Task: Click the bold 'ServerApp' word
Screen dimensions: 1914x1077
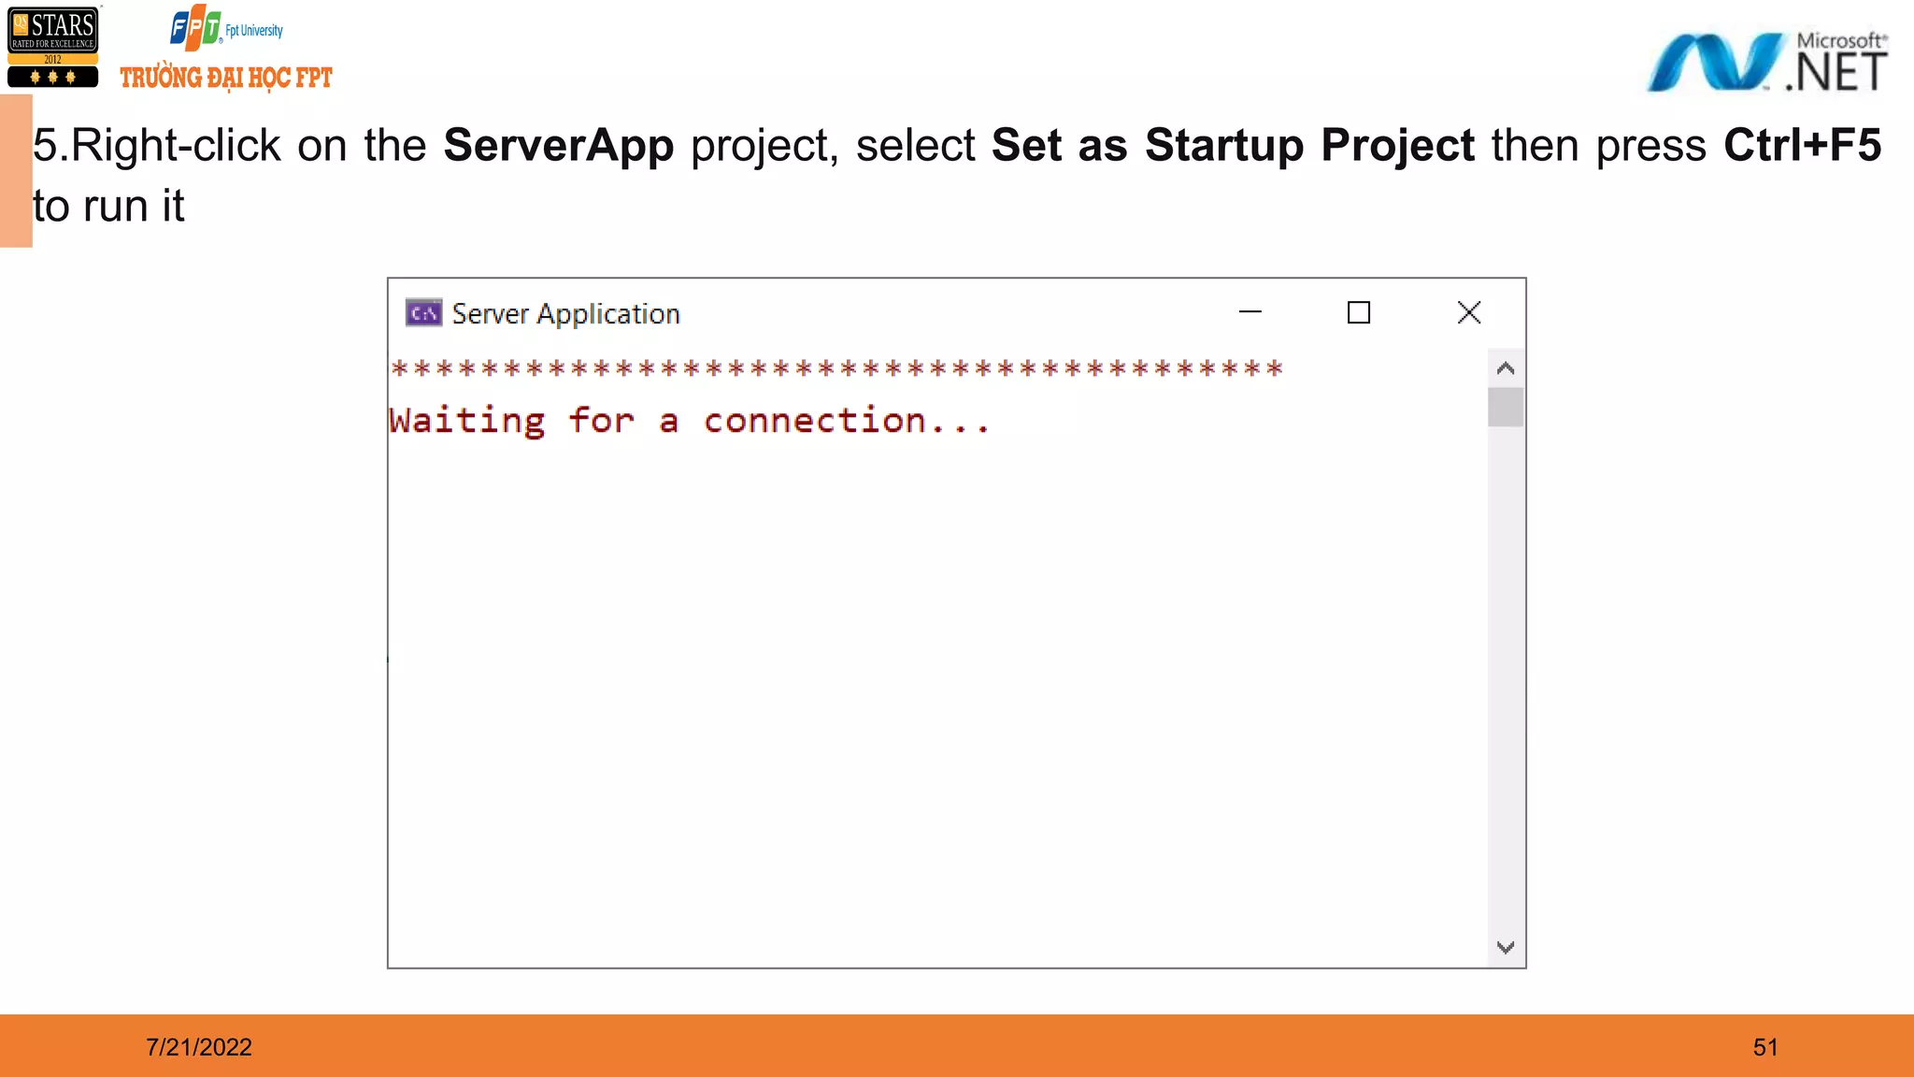Action: (x=559, y=146)
